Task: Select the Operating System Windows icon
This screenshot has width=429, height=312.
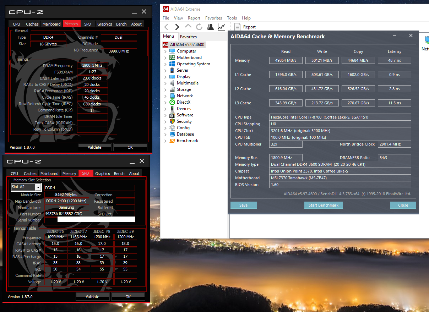Action: tap(172, 64)
